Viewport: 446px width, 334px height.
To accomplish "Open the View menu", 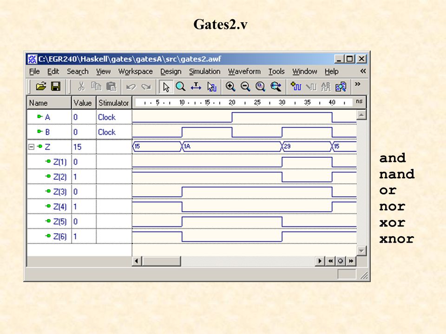I will tap(103, 71).
